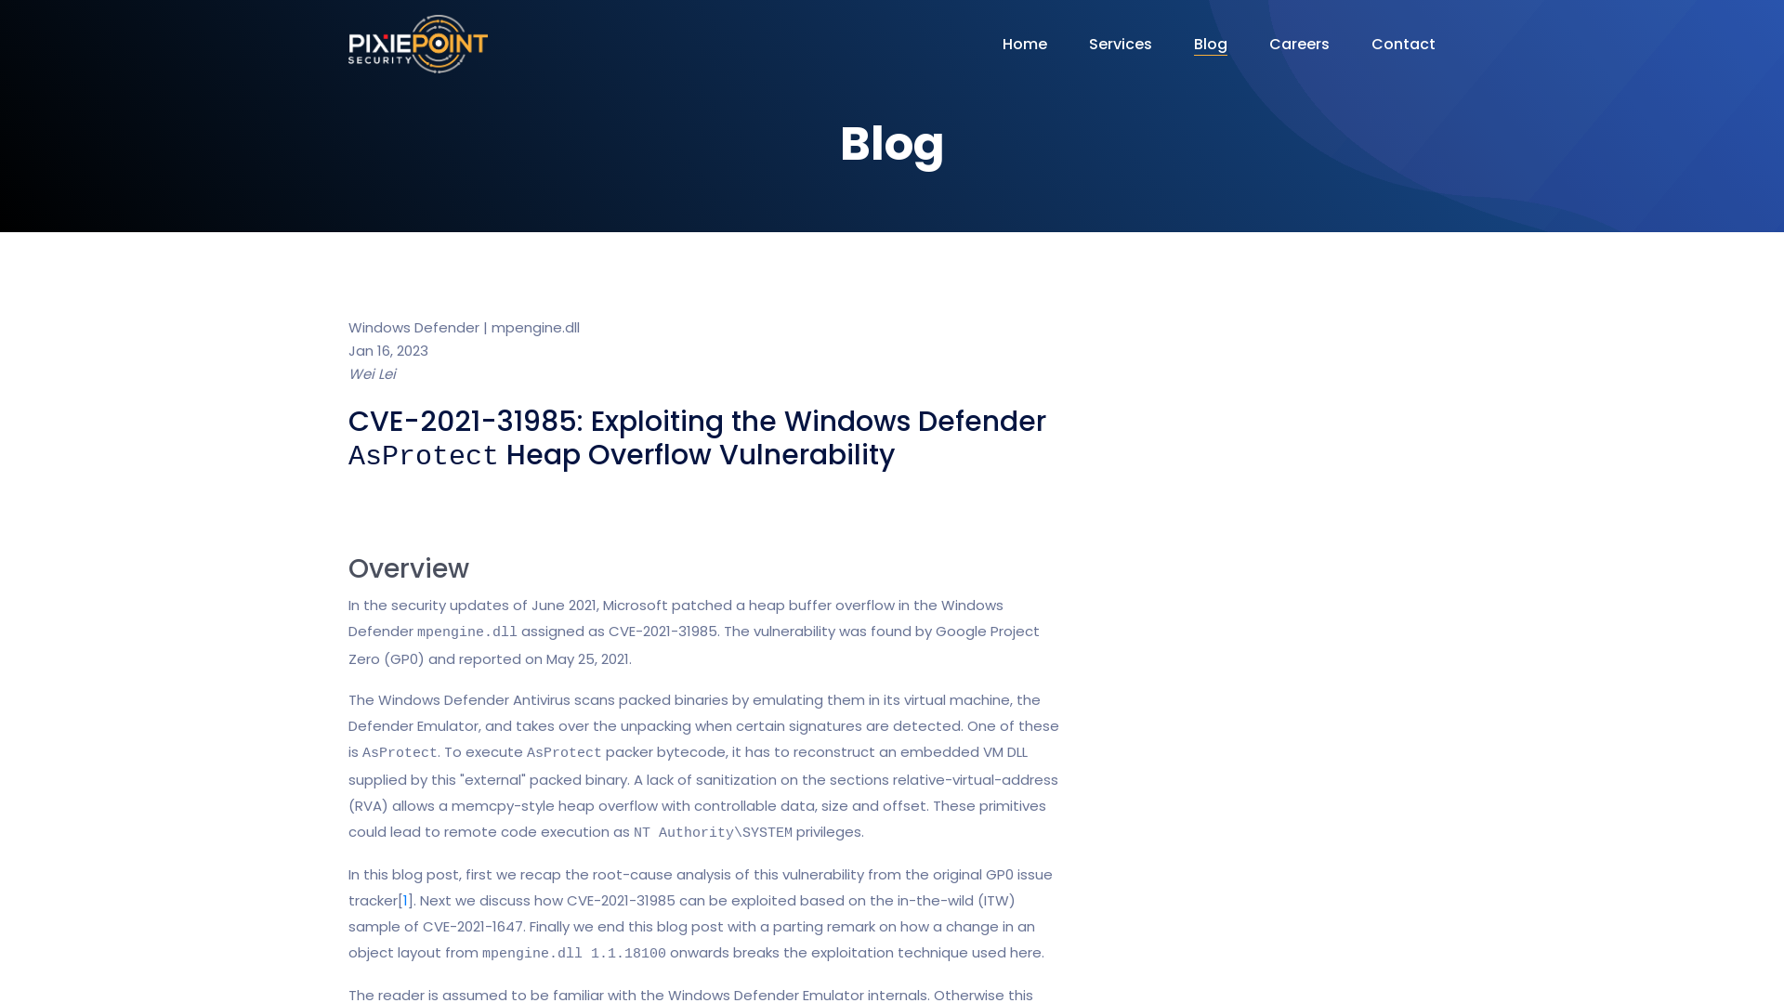
Task: Click the Wei Lei author name
Action: click(372, 373)
